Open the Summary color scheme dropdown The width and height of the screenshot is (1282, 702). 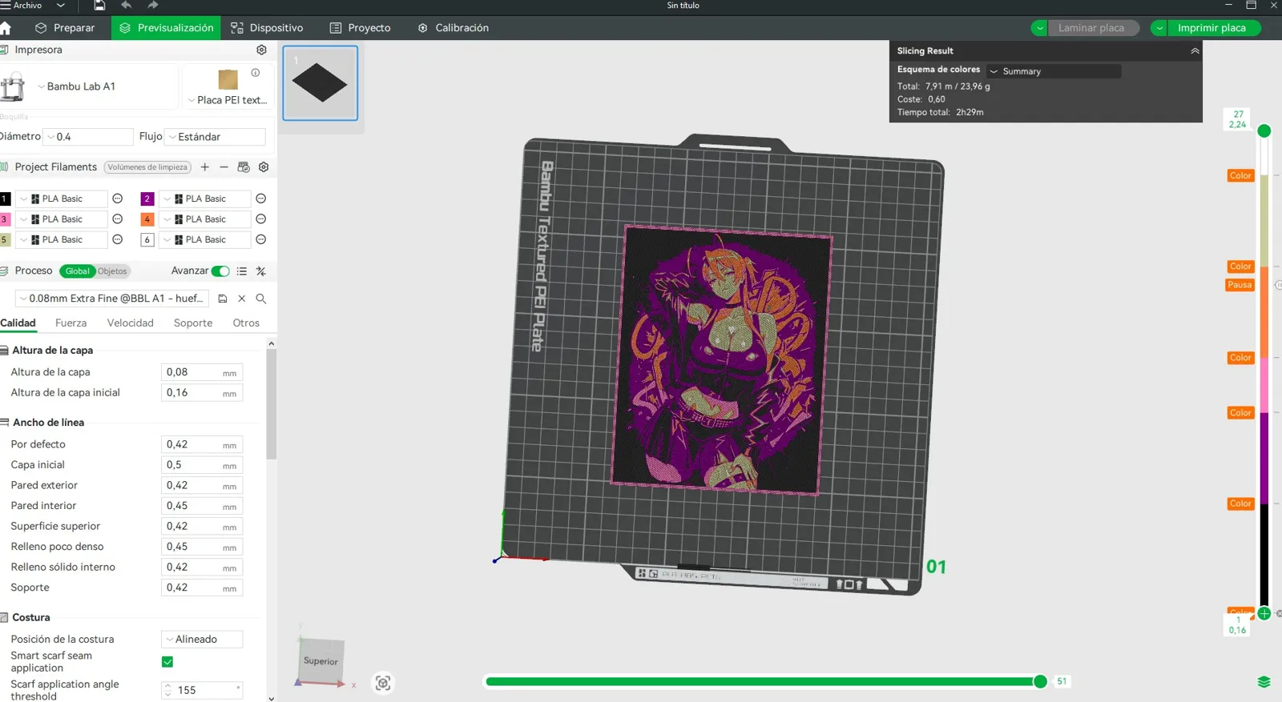(1054, 71)
